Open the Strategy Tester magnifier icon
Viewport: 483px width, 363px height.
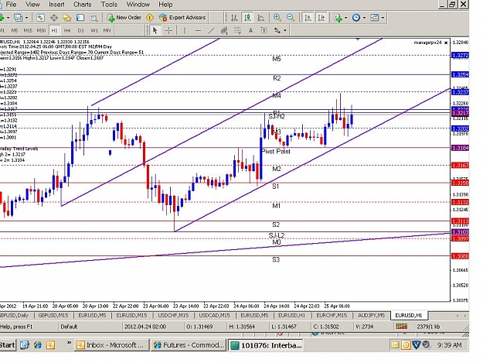point(94,18)
